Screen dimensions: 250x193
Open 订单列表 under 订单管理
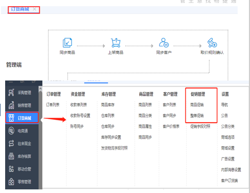53,105
